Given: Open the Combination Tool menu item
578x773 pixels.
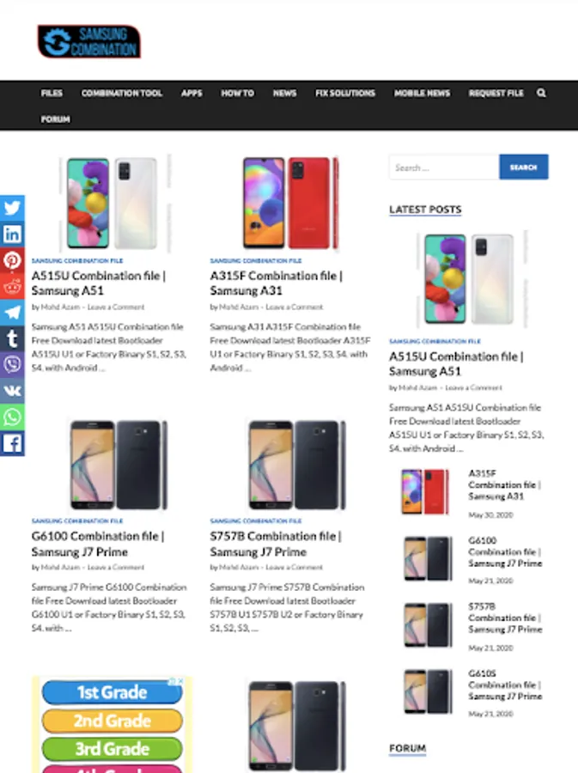Looking at the screenshot, I should point(122,93).
